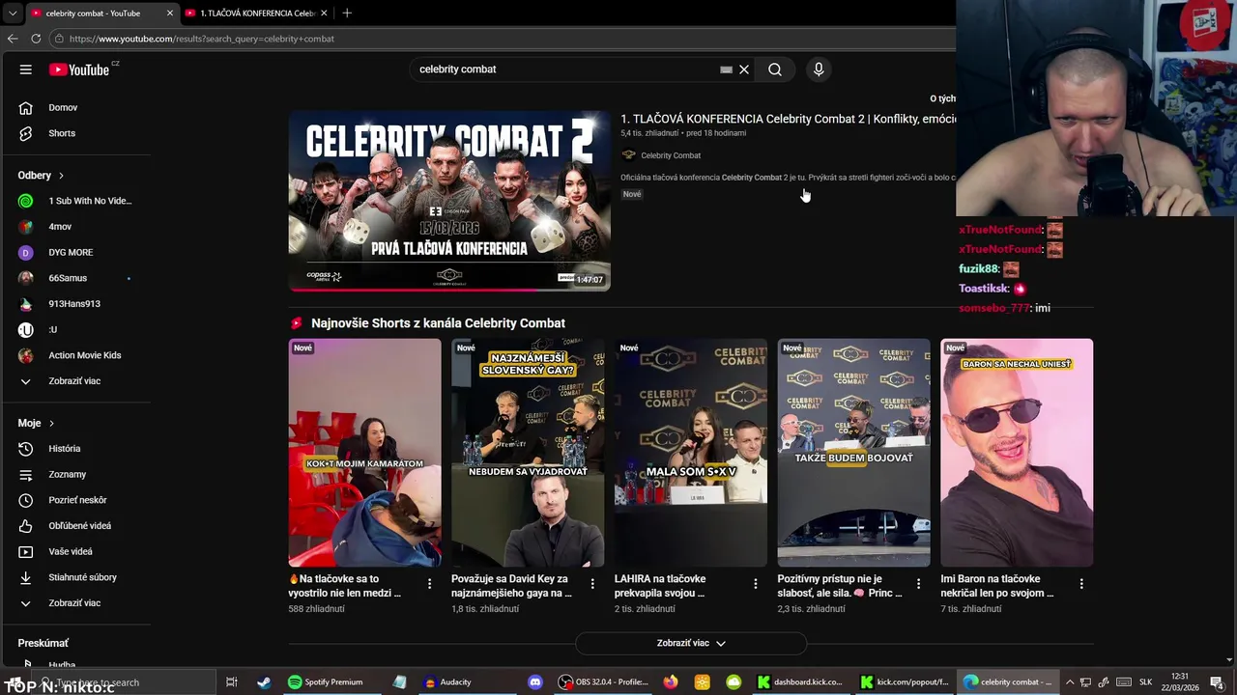Open the 1 Sub With No Vide... channel

[x=75, y=201]
